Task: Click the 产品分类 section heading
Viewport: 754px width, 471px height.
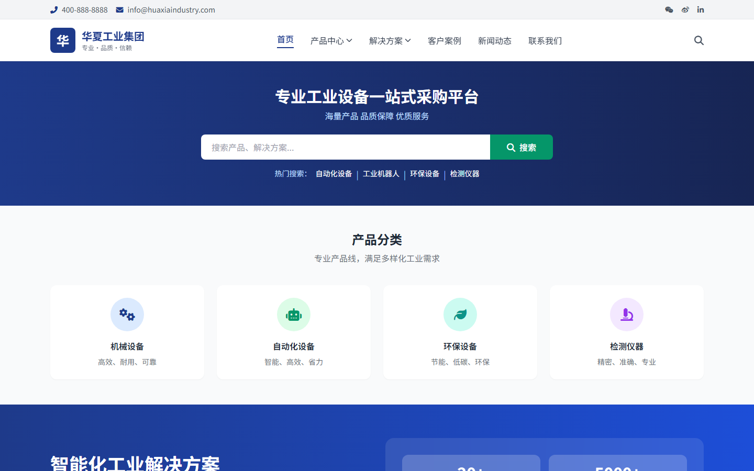Action: 377,240
